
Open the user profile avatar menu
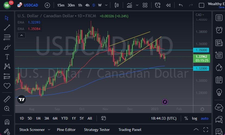(x=7, y=5)
